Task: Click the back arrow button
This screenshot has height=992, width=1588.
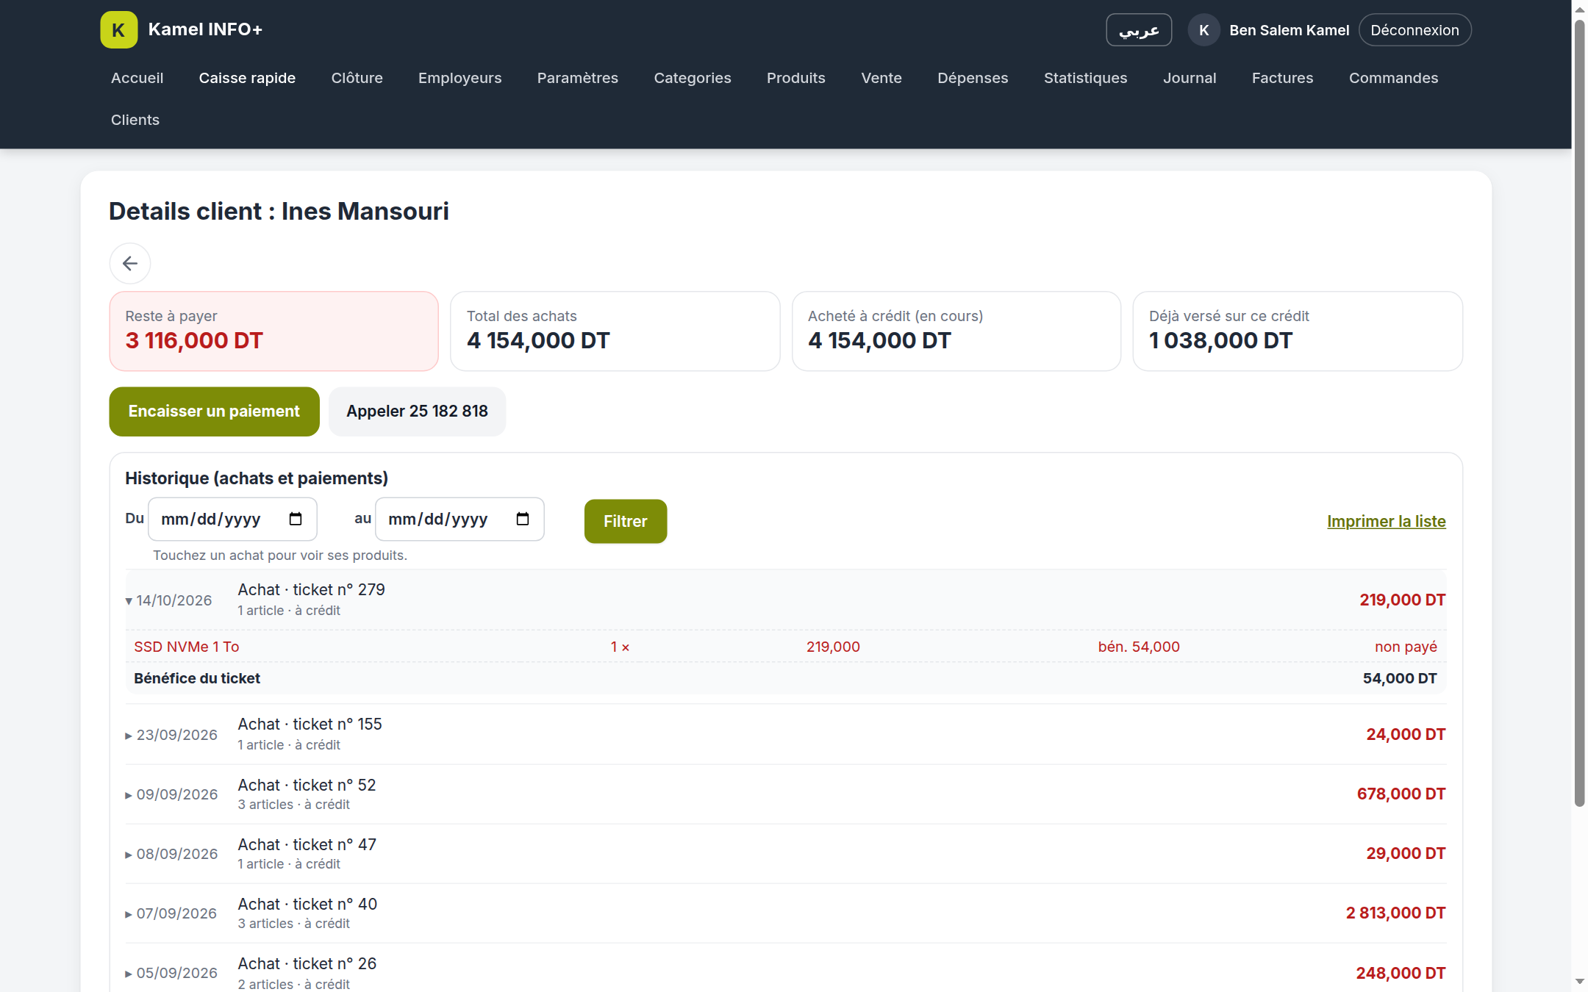Action: click(130, 263)
